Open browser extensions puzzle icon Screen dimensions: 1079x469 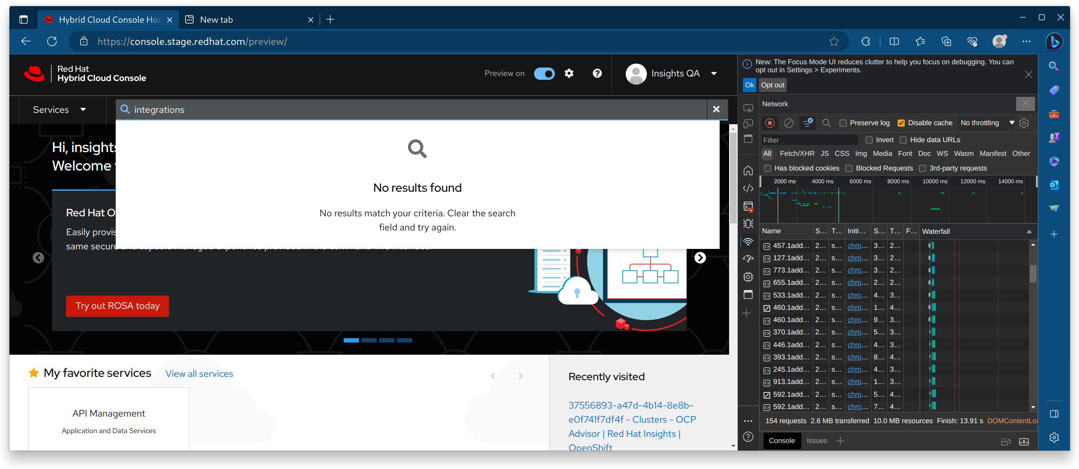click(x=866, y=42)
